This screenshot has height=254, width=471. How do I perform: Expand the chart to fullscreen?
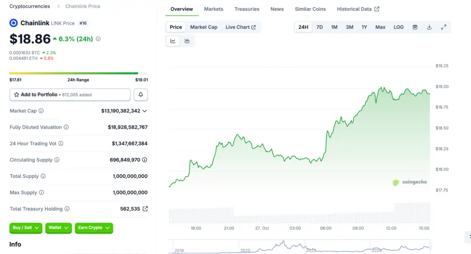[x=443, y=27]
